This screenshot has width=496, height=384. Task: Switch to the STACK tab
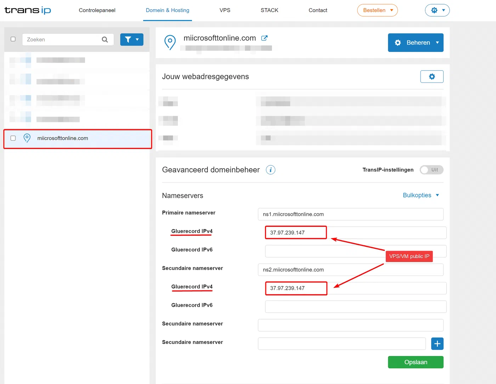270,10
